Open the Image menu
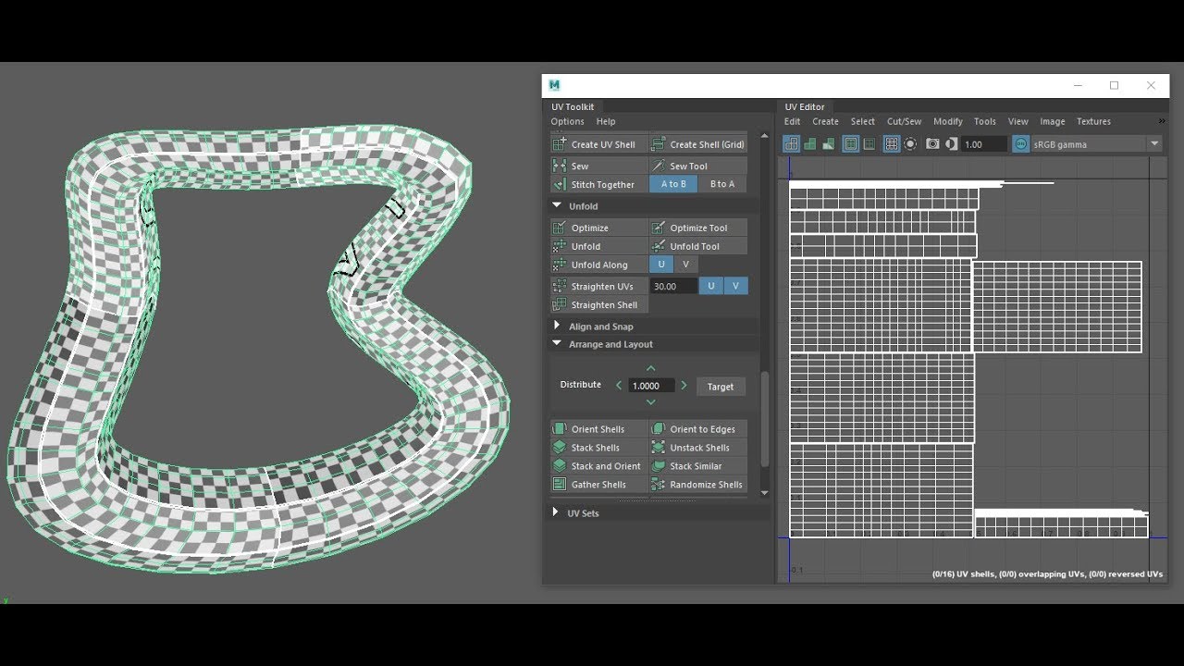The width and height of the screenshot is (1184, 666). click(1053, 121)
